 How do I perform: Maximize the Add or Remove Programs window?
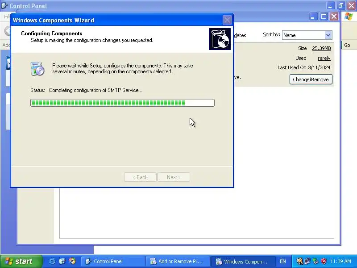(324, 17)
